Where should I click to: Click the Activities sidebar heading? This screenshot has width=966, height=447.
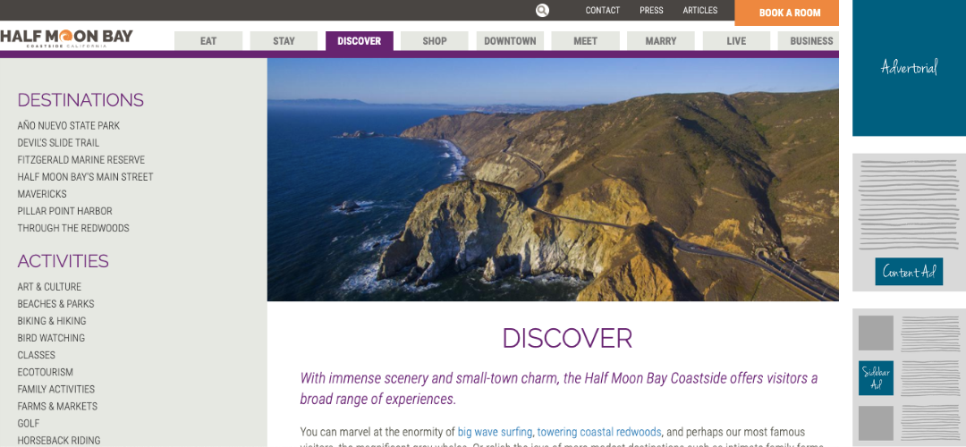tap(63, 261)
